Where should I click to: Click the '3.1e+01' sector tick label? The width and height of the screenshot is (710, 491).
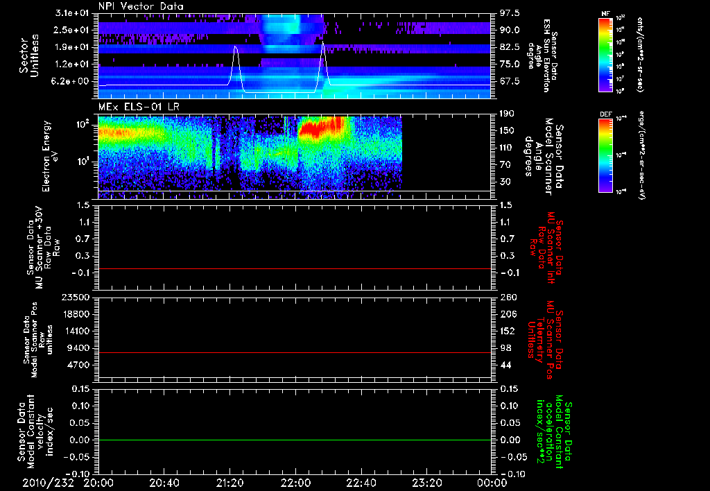(x=72, y=13)
